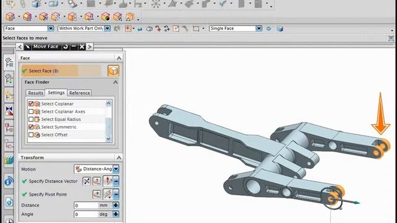Open the Motion Distance-Angle dropdown

pos(116,169)
